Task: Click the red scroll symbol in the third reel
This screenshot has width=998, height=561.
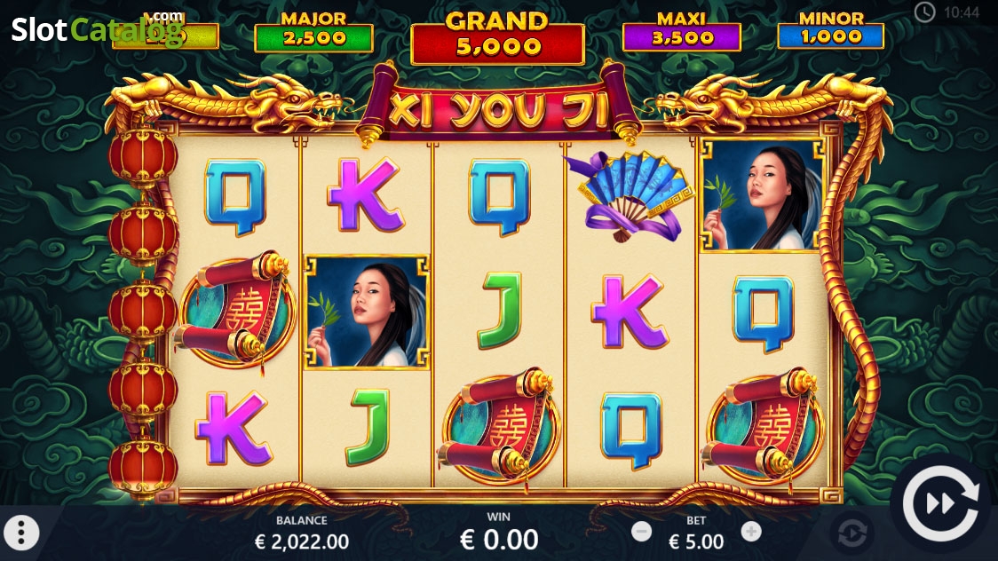Action: pos(498,428)
